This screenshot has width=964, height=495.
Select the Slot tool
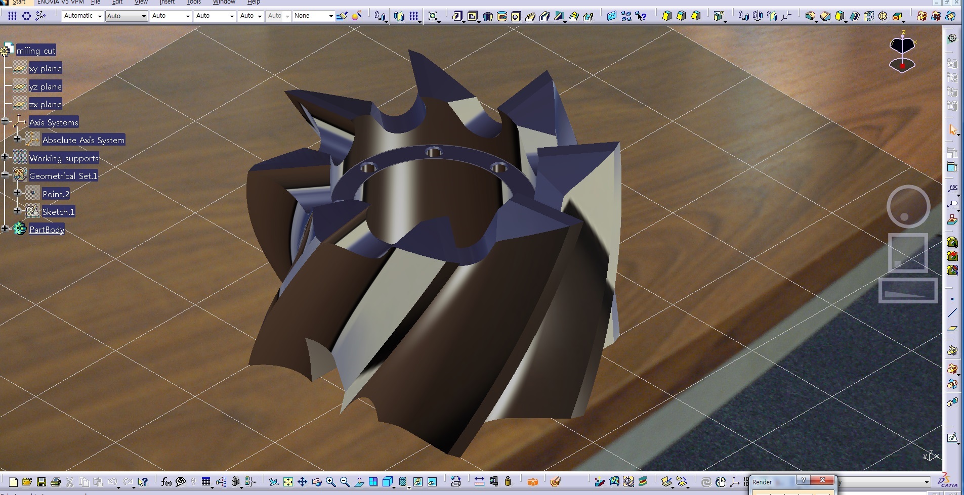click(544, 16)
